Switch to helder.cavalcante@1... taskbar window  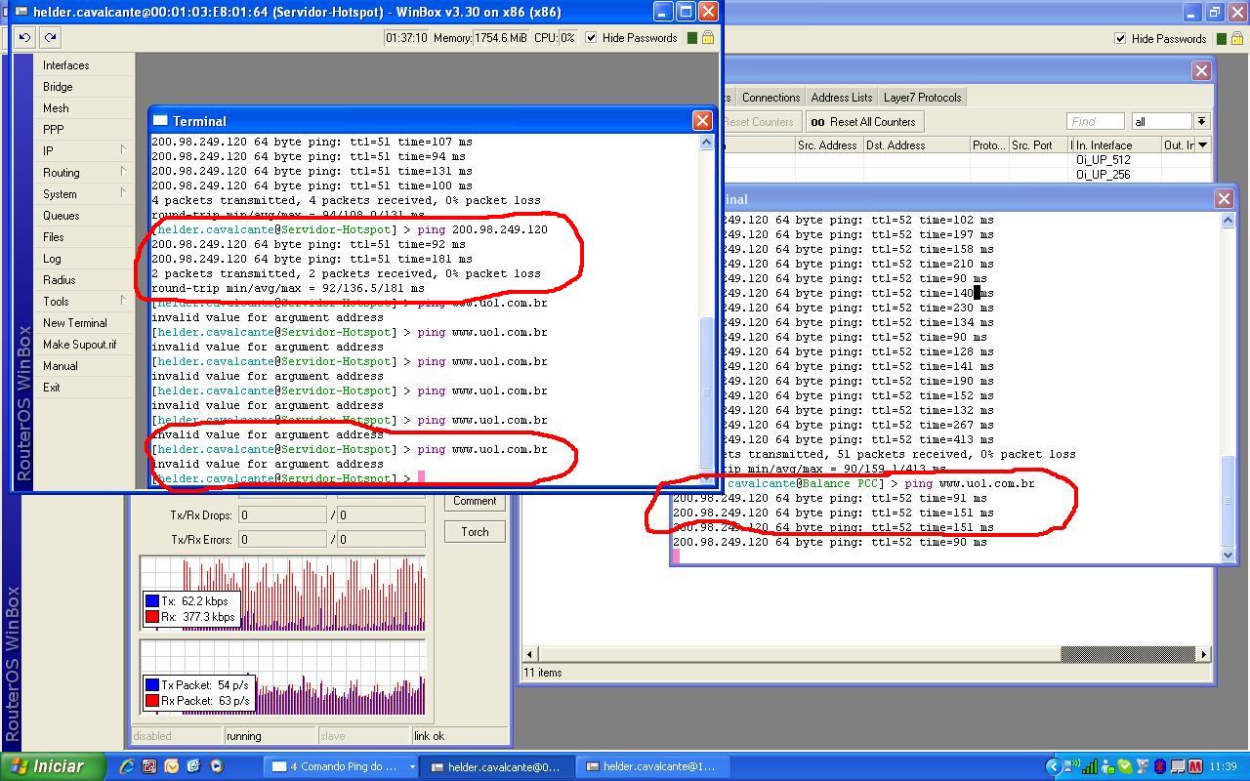pyautogui.click(x=652, y=766)
